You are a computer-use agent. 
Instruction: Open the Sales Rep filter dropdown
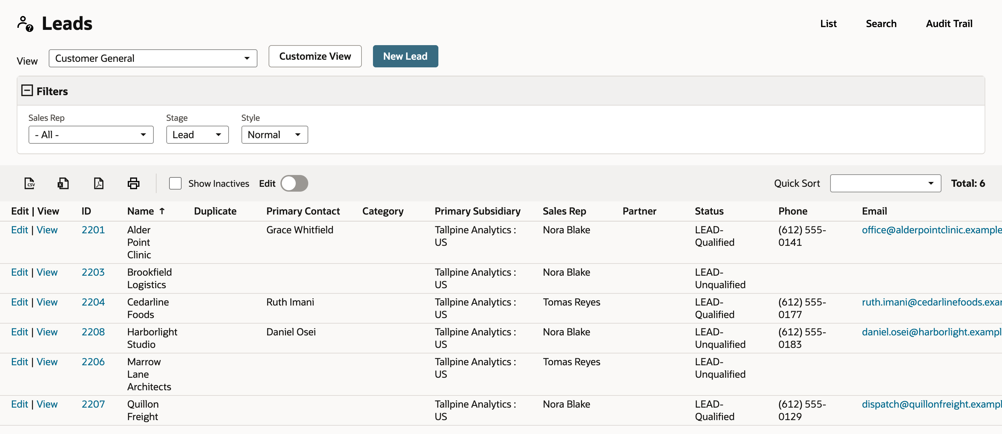pos(91,135)
